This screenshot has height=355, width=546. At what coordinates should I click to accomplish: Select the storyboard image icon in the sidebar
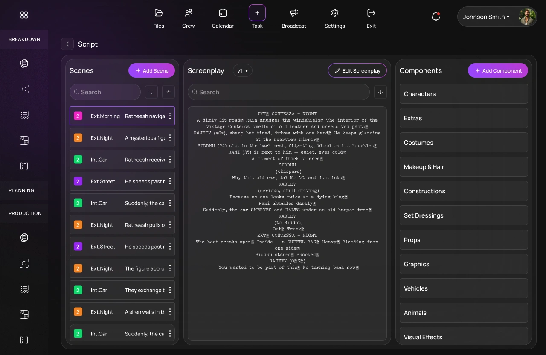point(24,140)
